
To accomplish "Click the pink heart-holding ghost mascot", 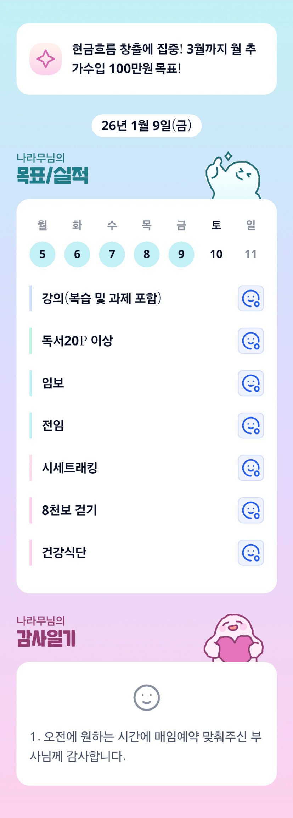I will pyautogui.click(x=233, y=639).
